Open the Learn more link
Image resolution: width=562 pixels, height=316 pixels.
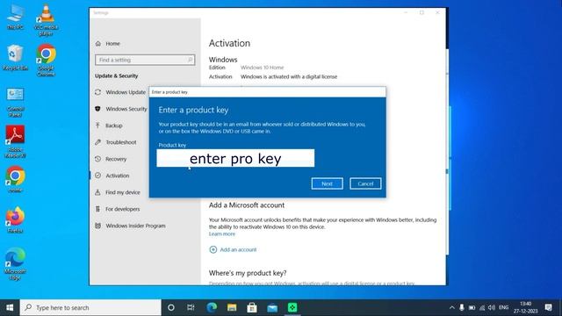point(222,234)
